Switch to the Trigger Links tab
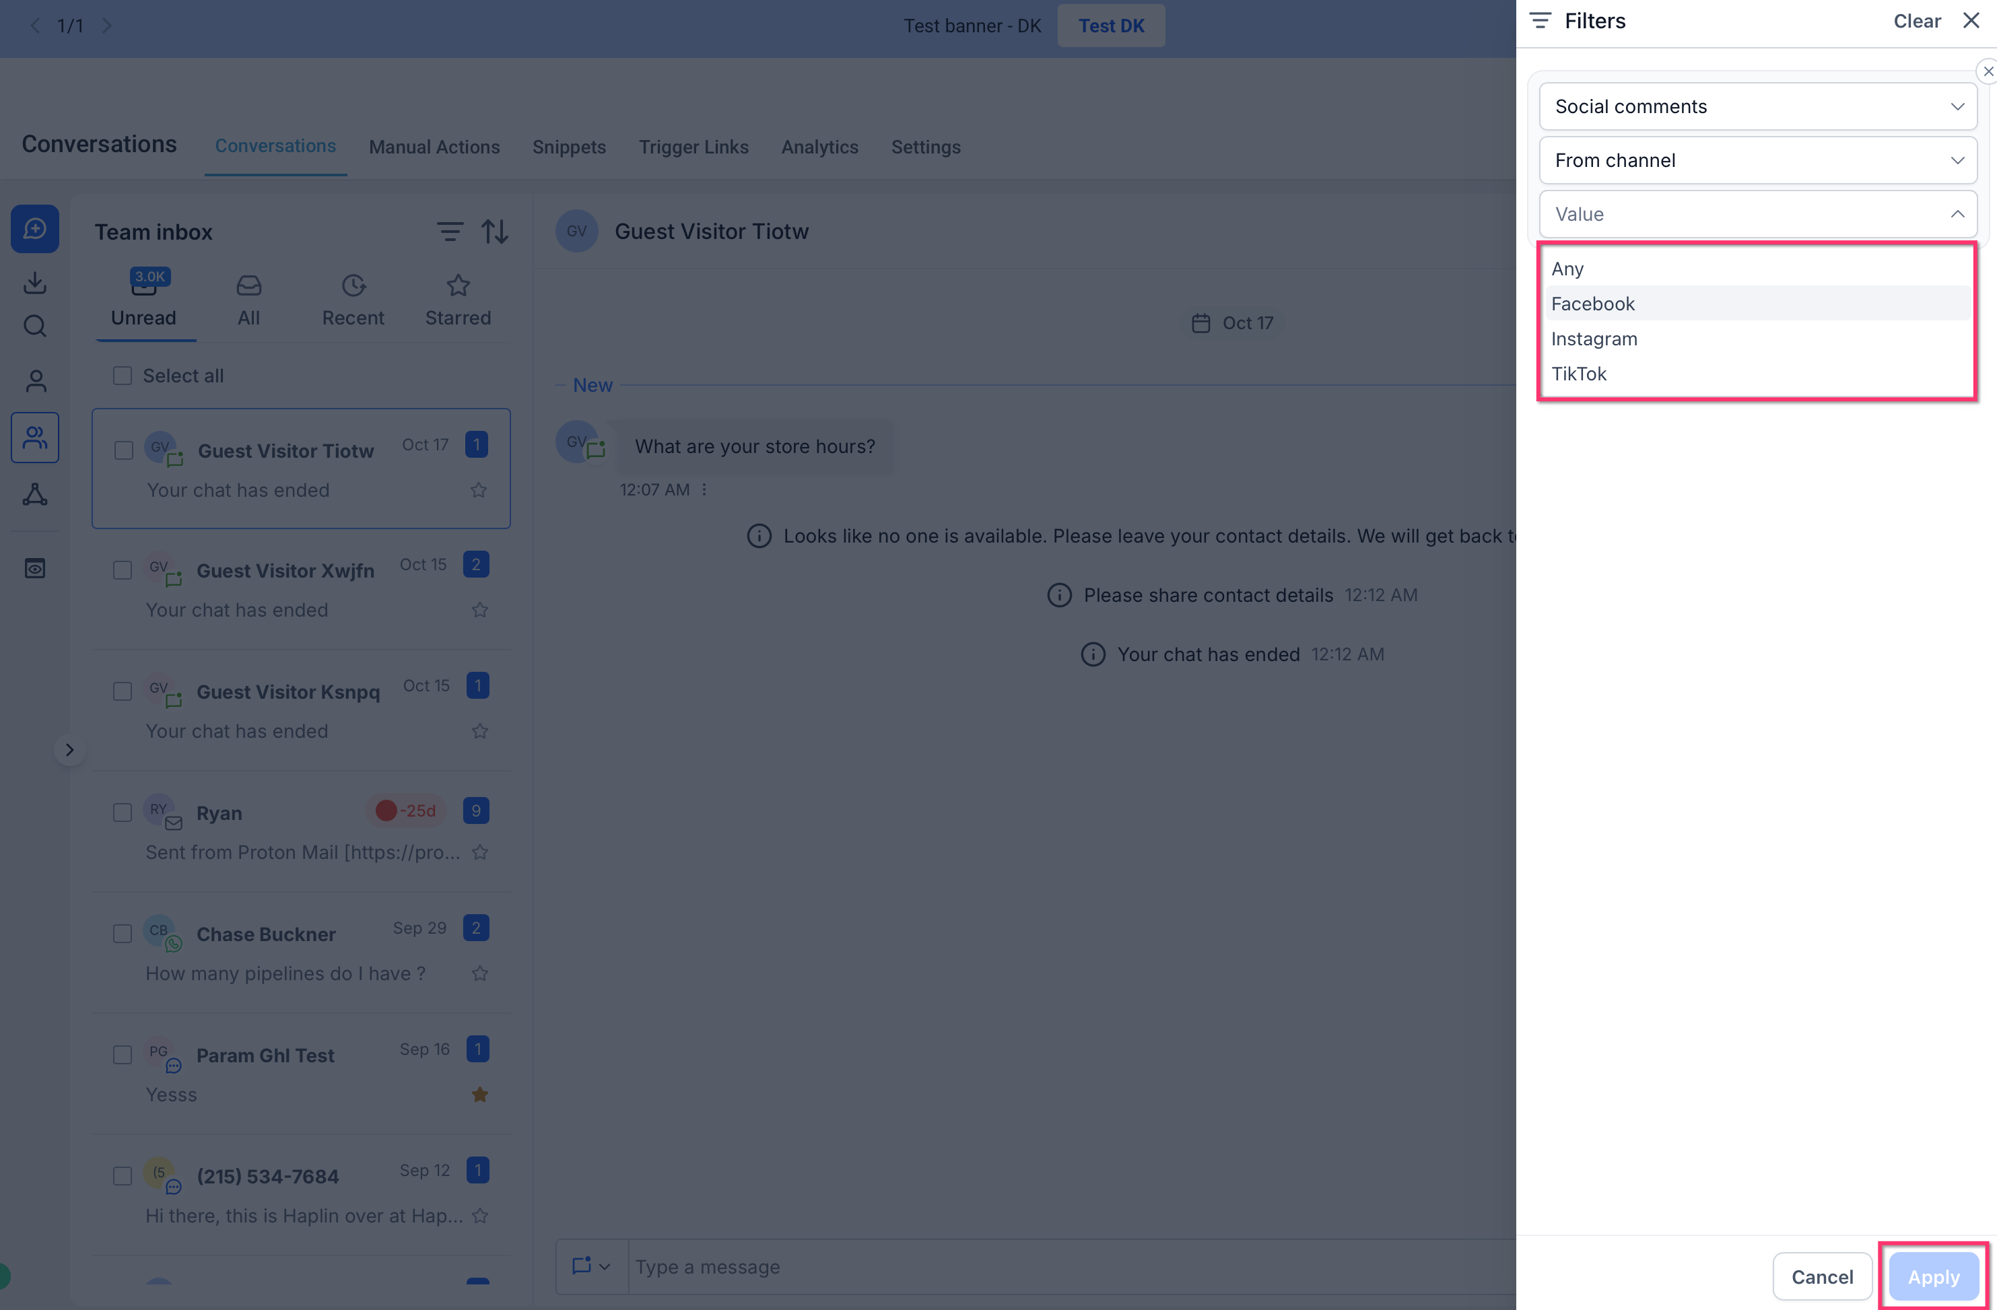 694,147
